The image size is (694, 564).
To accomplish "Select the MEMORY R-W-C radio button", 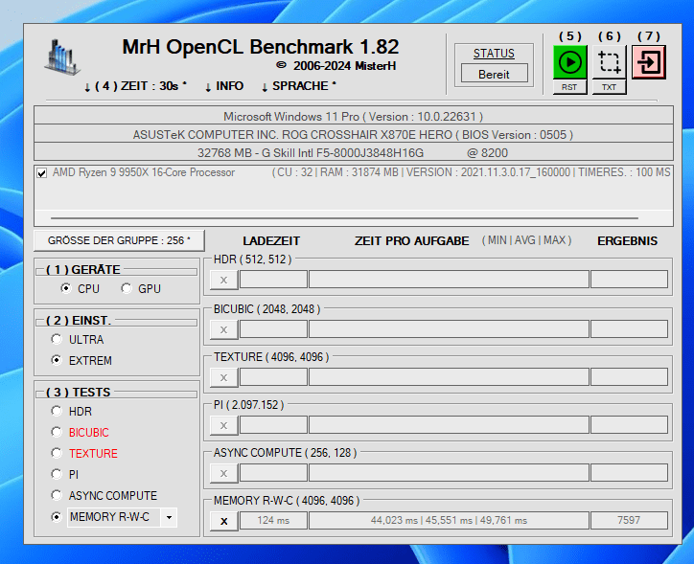I will click(57, 516).
